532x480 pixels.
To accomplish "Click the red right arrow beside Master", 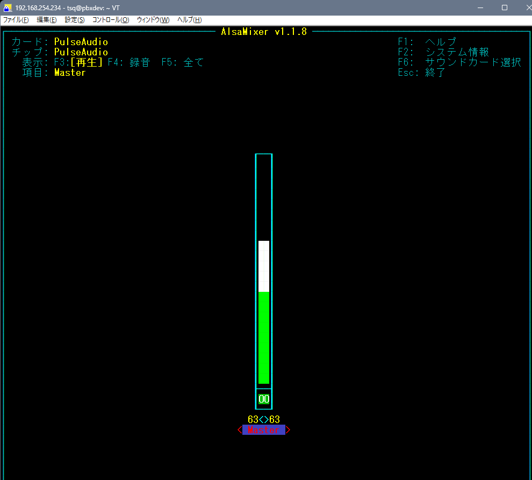I will point(288,430).
